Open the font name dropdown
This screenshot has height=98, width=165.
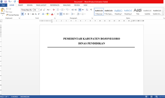point(33,10)
